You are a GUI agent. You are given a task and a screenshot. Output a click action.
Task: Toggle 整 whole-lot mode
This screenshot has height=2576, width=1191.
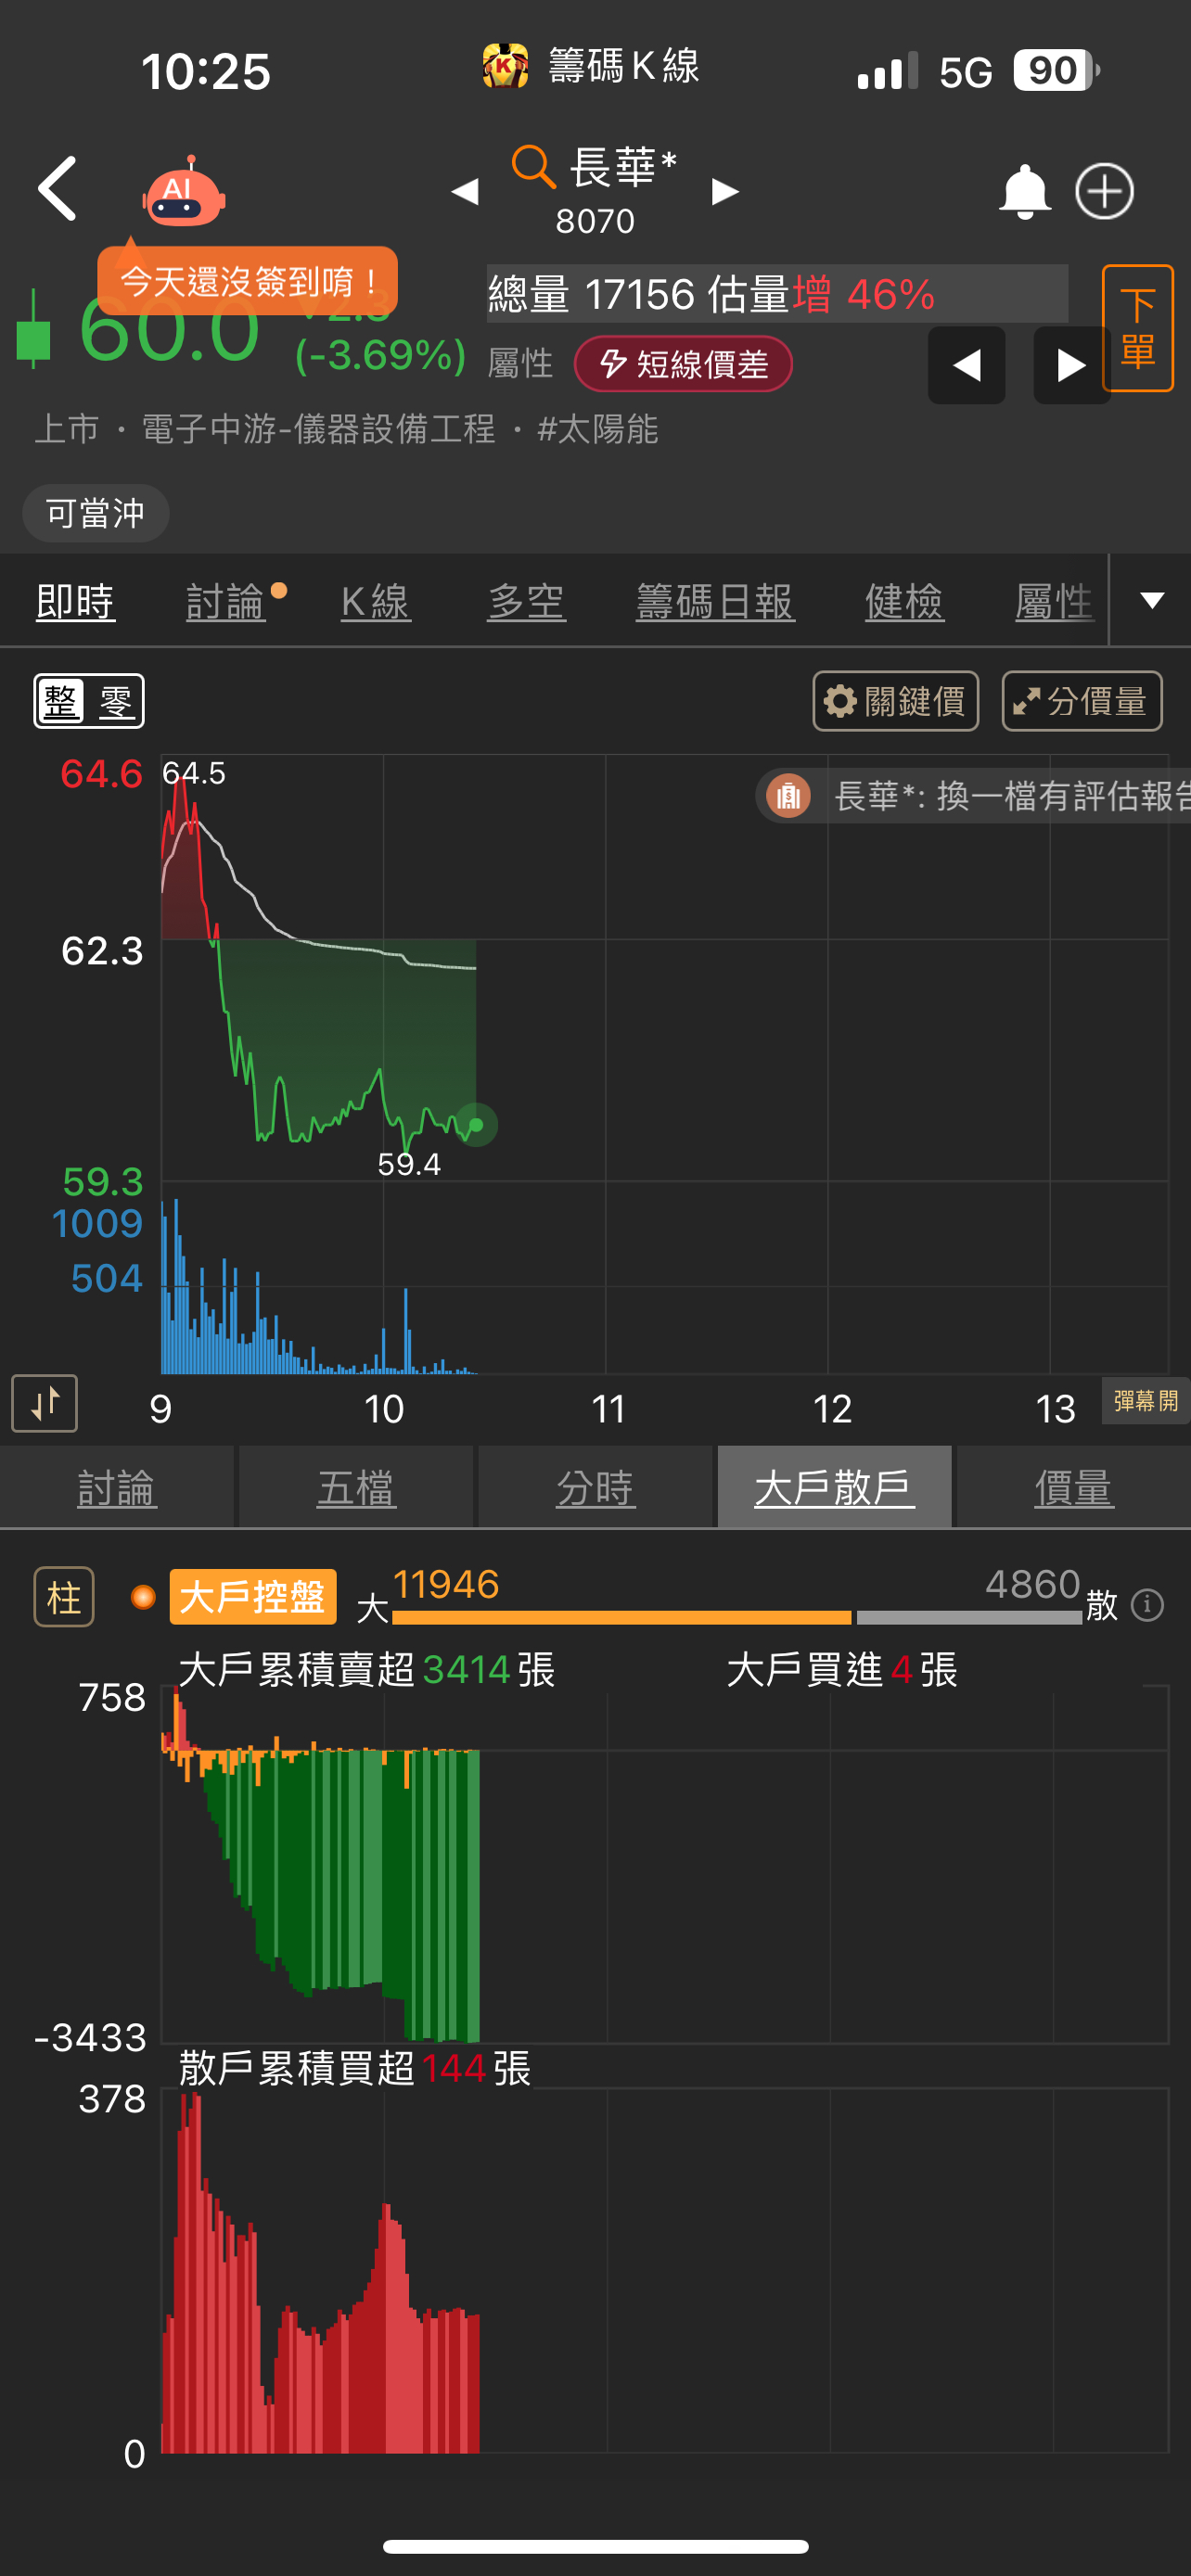(x=61, y=701)
